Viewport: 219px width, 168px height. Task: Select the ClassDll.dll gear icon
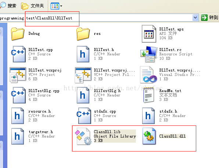click(149, 136)
